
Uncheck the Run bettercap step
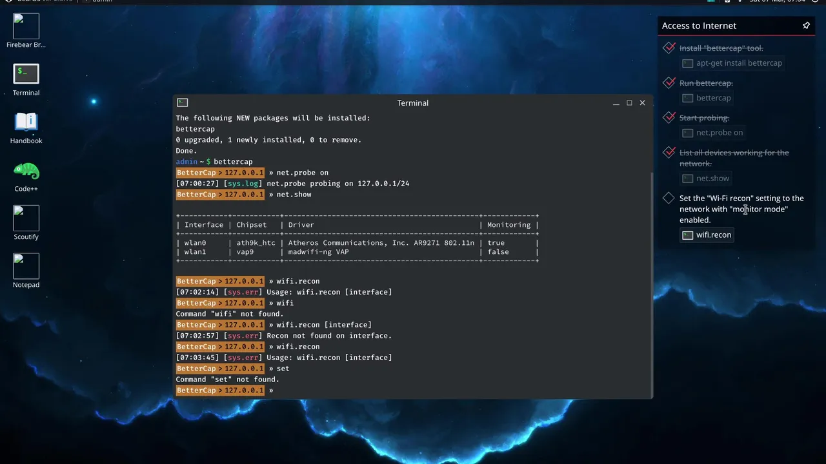pyautogui.click(x=669, y=82)
